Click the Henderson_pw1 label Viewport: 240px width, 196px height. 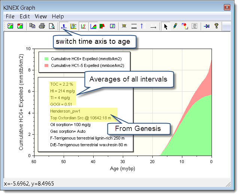[65, 111]
